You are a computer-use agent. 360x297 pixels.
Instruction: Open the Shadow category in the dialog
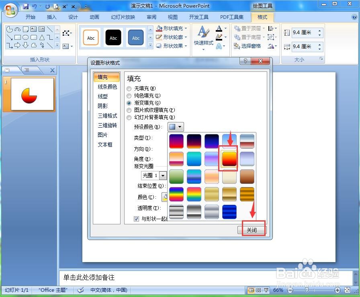102,106
